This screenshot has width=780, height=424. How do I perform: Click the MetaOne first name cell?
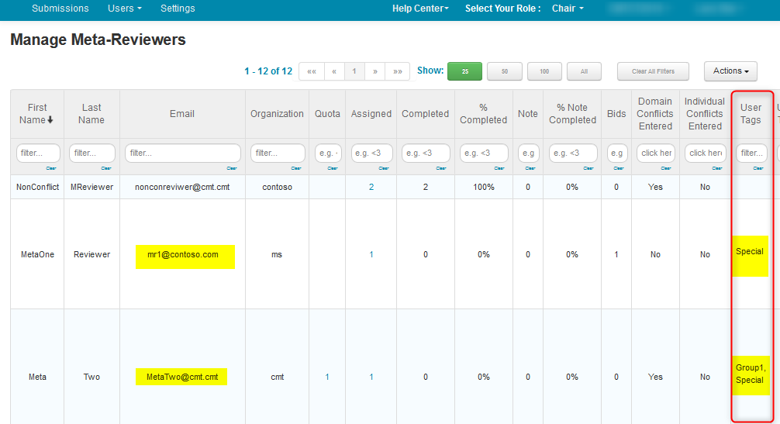[37, 254]
